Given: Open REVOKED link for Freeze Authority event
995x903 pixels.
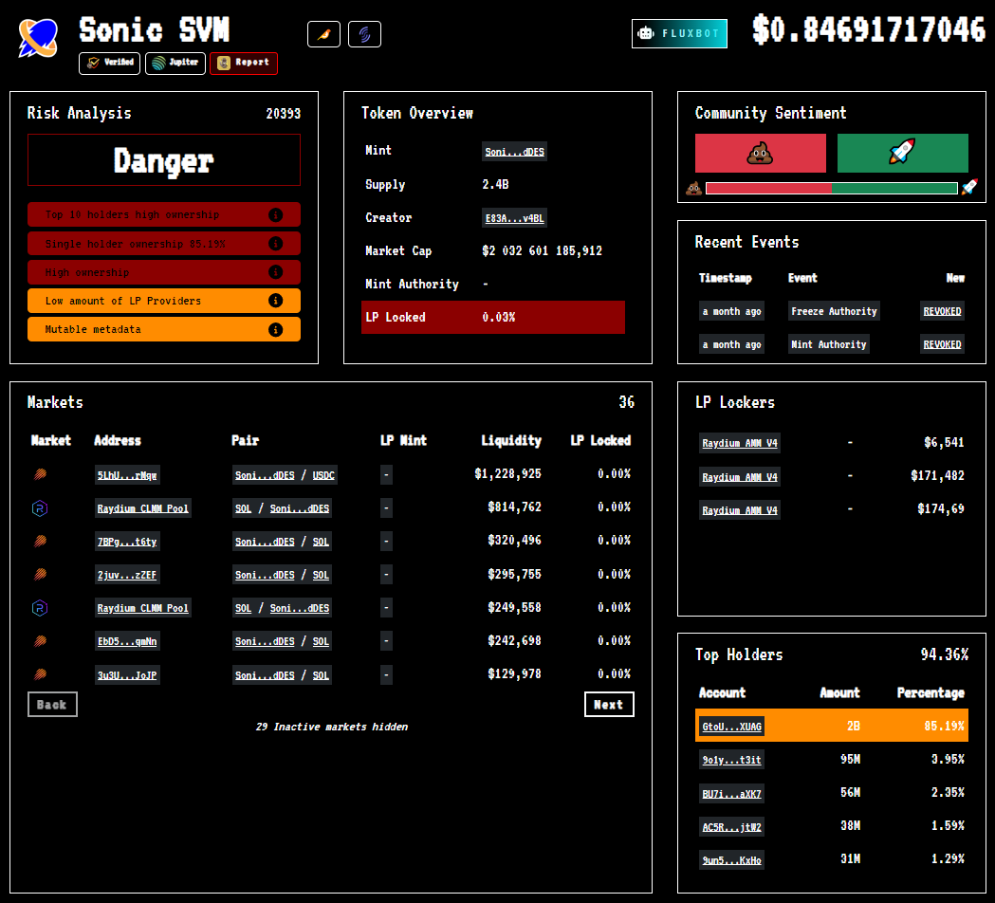Looking at the screenshot, I should [x=942, y=311].
